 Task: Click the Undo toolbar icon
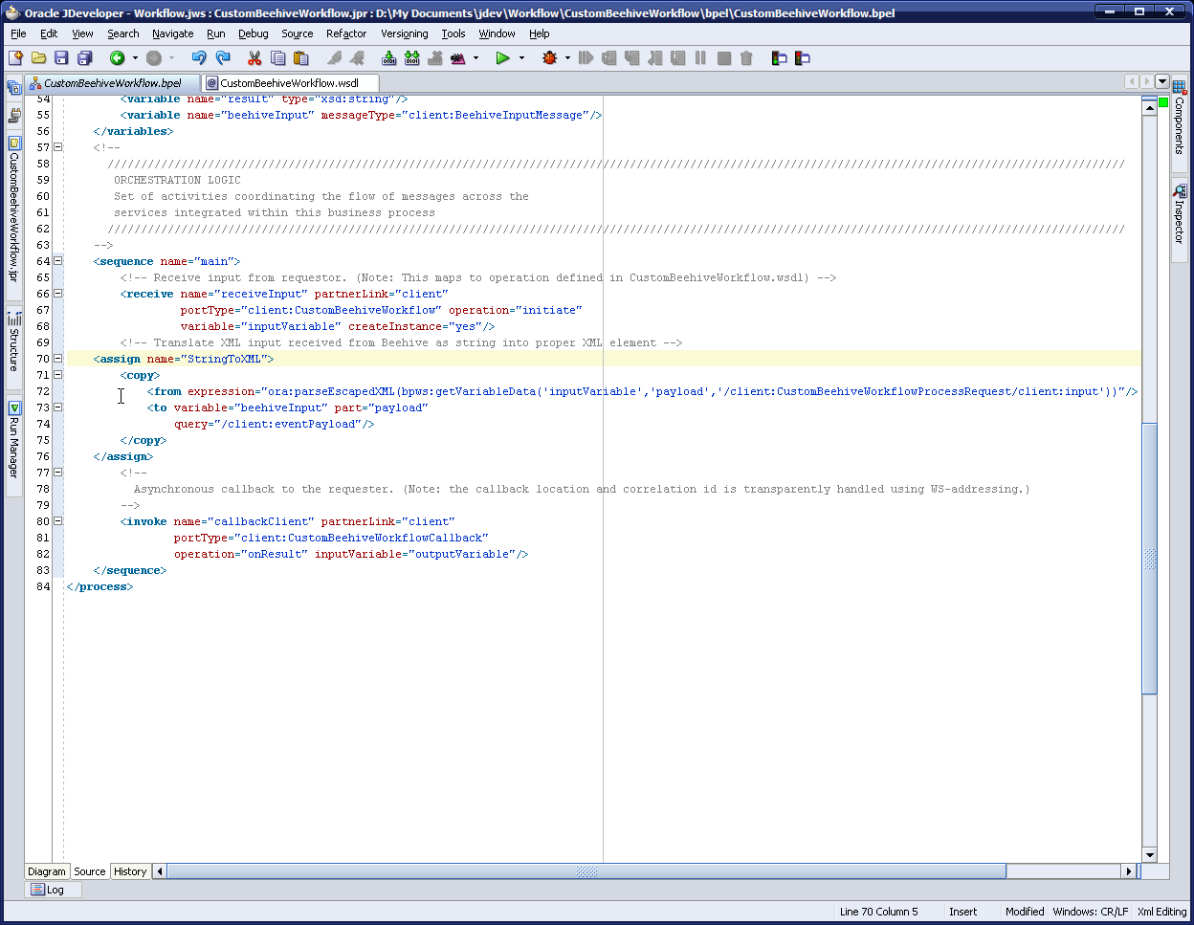pos(199,57)
